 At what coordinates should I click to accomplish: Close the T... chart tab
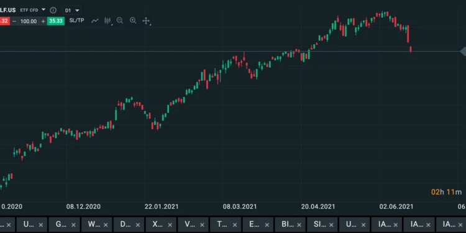point(234,225)
